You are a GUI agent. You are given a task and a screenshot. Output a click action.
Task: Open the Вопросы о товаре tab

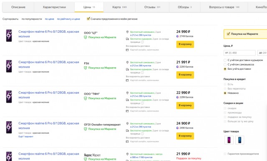pos(224,7)
